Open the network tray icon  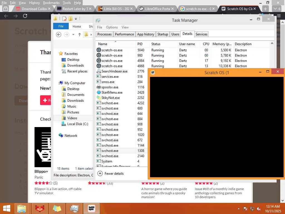coord(252,209)
